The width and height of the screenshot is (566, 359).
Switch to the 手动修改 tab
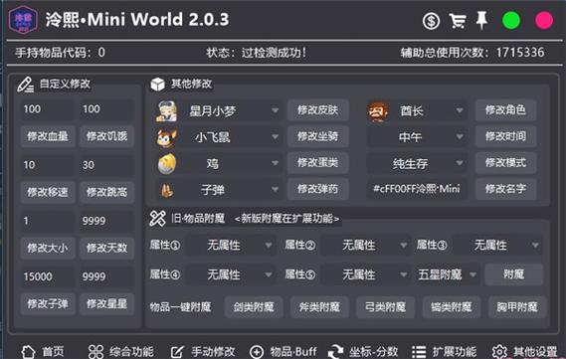tap(203, 351)
